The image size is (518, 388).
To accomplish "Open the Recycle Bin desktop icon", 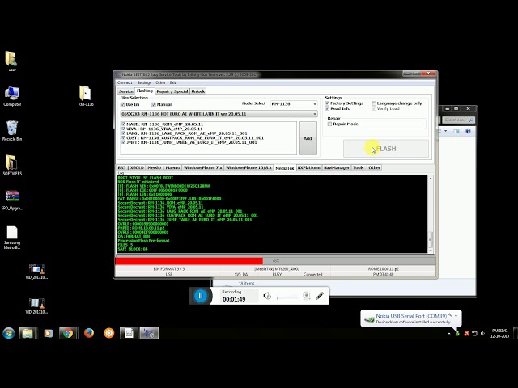I will coord(12,130).
